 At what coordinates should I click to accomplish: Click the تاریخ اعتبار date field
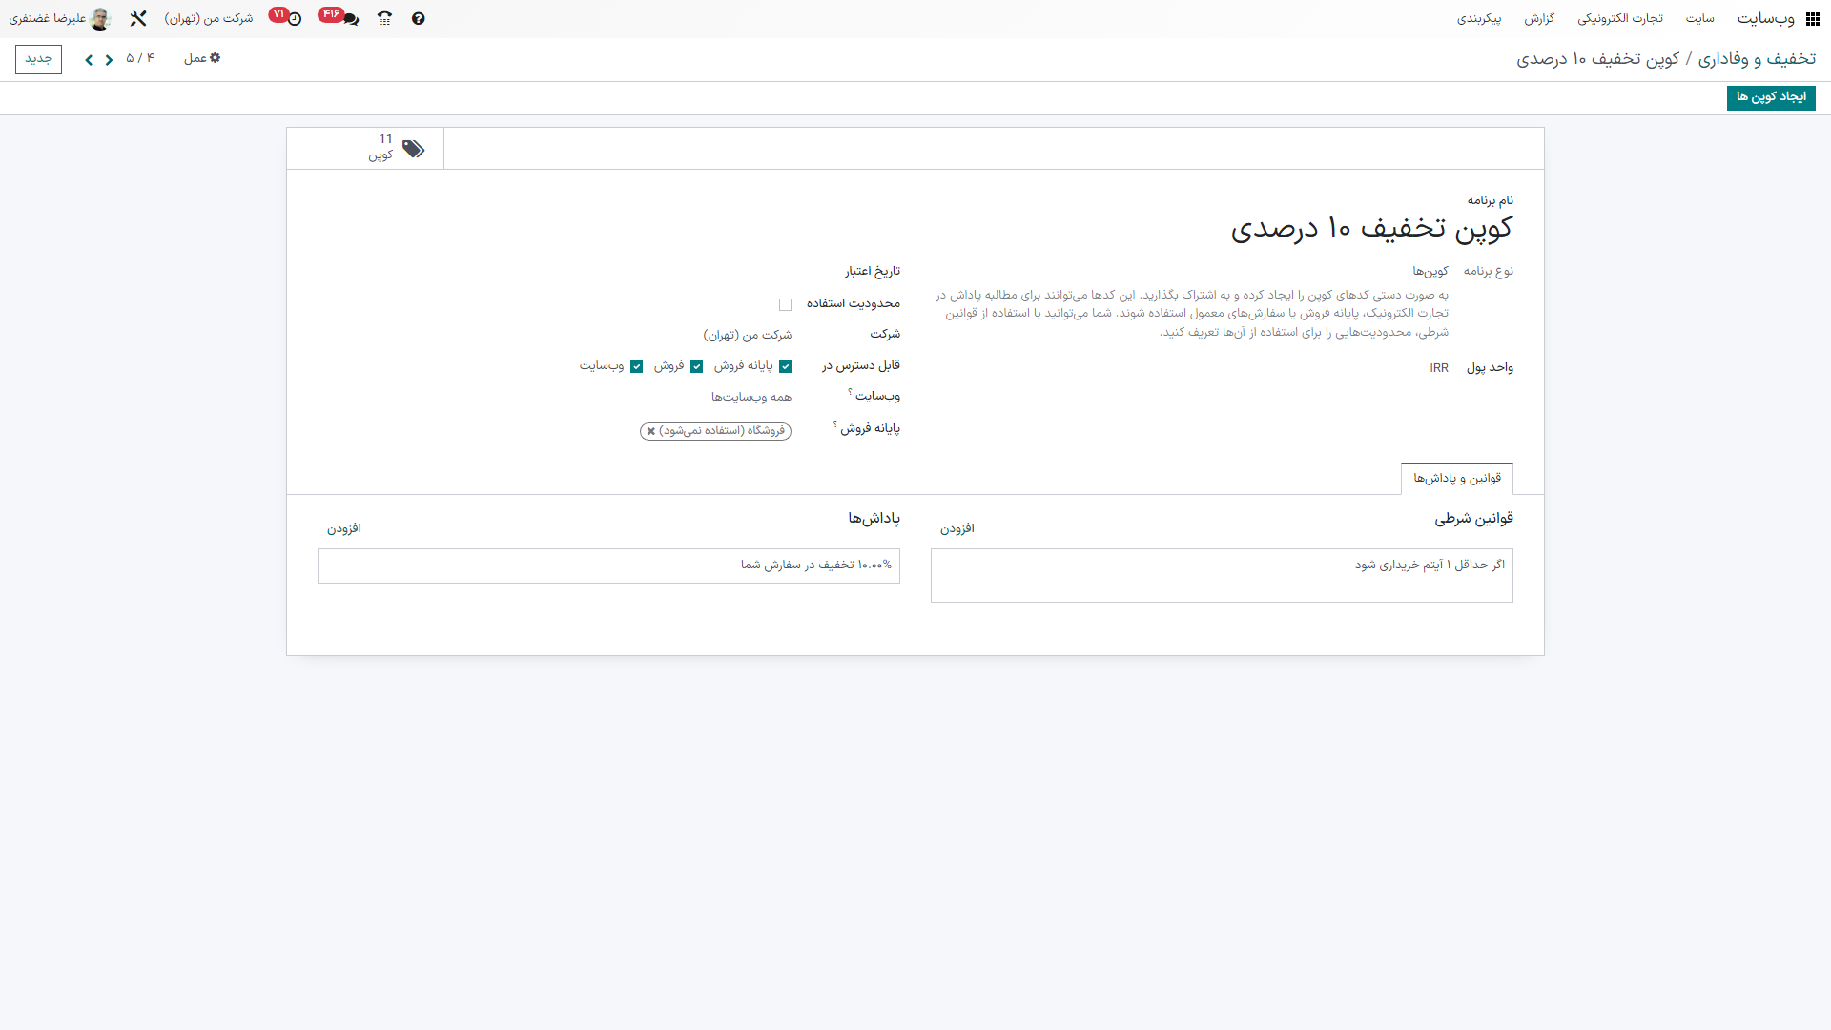click(x=725, y=272)
